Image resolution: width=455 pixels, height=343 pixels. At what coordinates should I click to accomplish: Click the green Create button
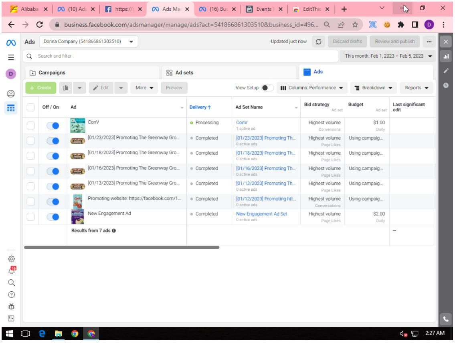click(40, 88)
